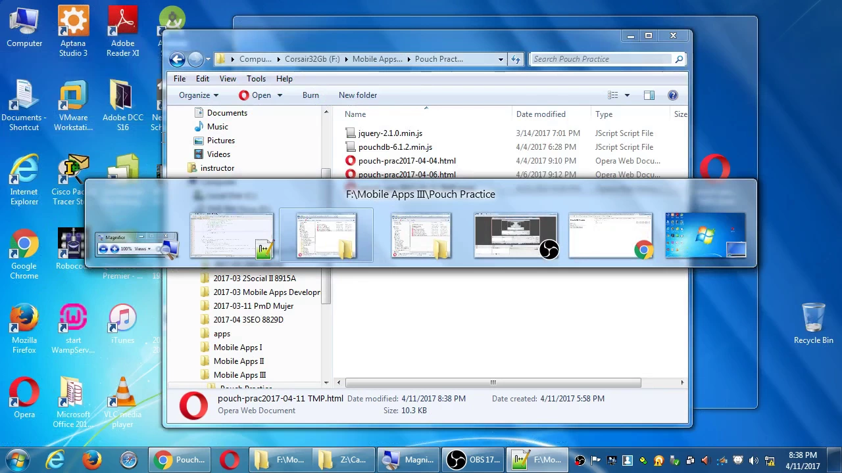842x473 pixels.
Task: Open the iTunes desktop shortcut
Action: [x=122, y=324]
